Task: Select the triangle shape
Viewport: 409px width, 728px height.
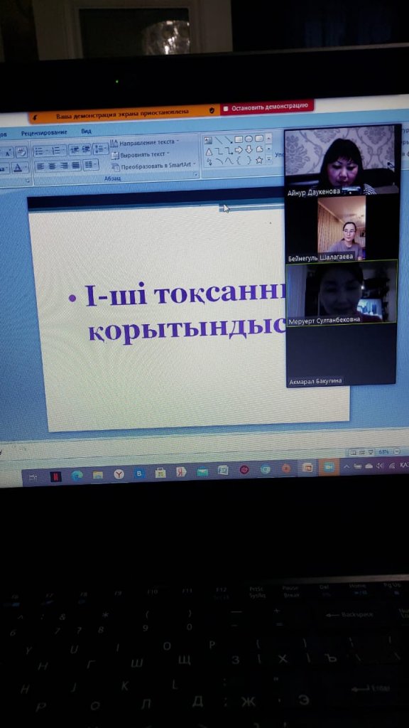Action: [x=209, y=151]
